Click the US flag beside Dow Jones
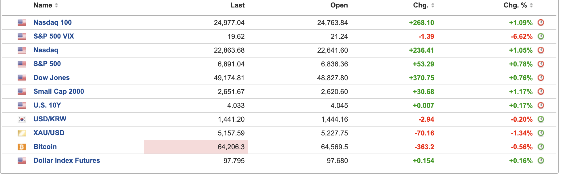The width and height of the screenshot is (561, 176). click(x=22, y=78)
